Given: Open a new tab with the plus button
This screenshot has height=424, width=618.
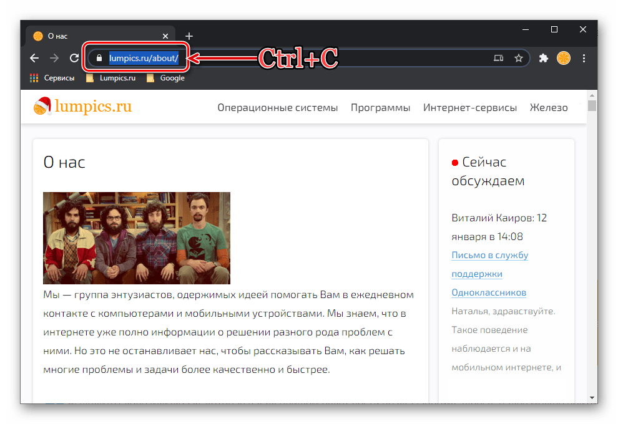Looking at the screenshot, I should 189,36.
